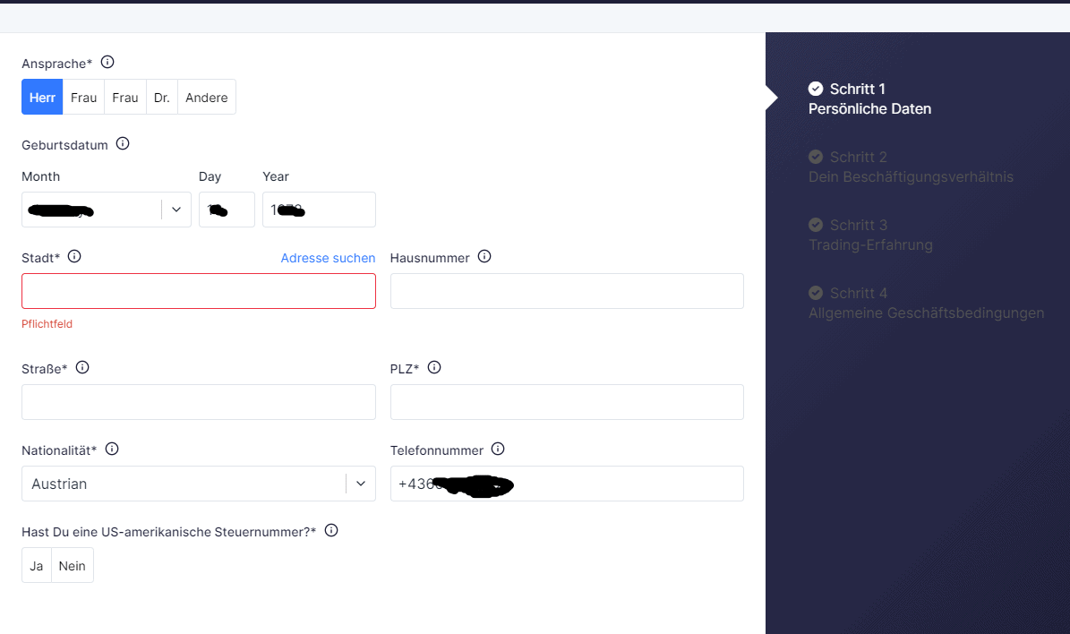The image size is (1070, 634).
Task: Open the Geburtsdatum info tooltip icon
Action: [x=123, y=144]
